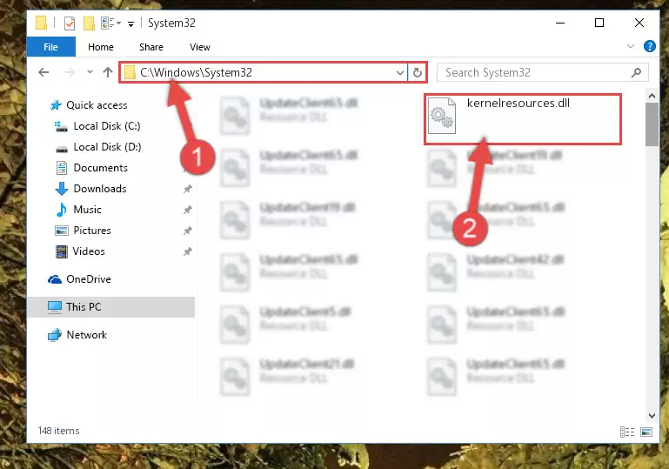Screen dimensions: 669x469
Task: Click the Quick access star icon
Action: coord(56,105)
